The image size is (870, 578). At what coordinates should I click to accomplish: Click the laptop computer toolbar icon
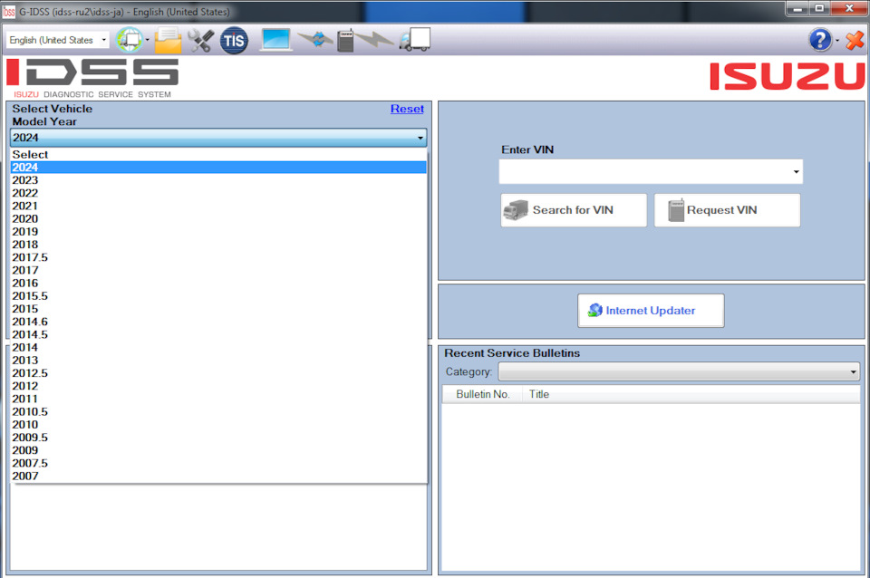tap(275, 40)
